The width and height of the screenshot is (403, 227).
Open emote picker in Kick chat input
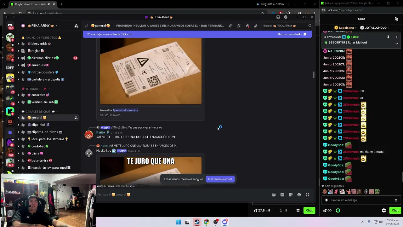tap(396, 200)
